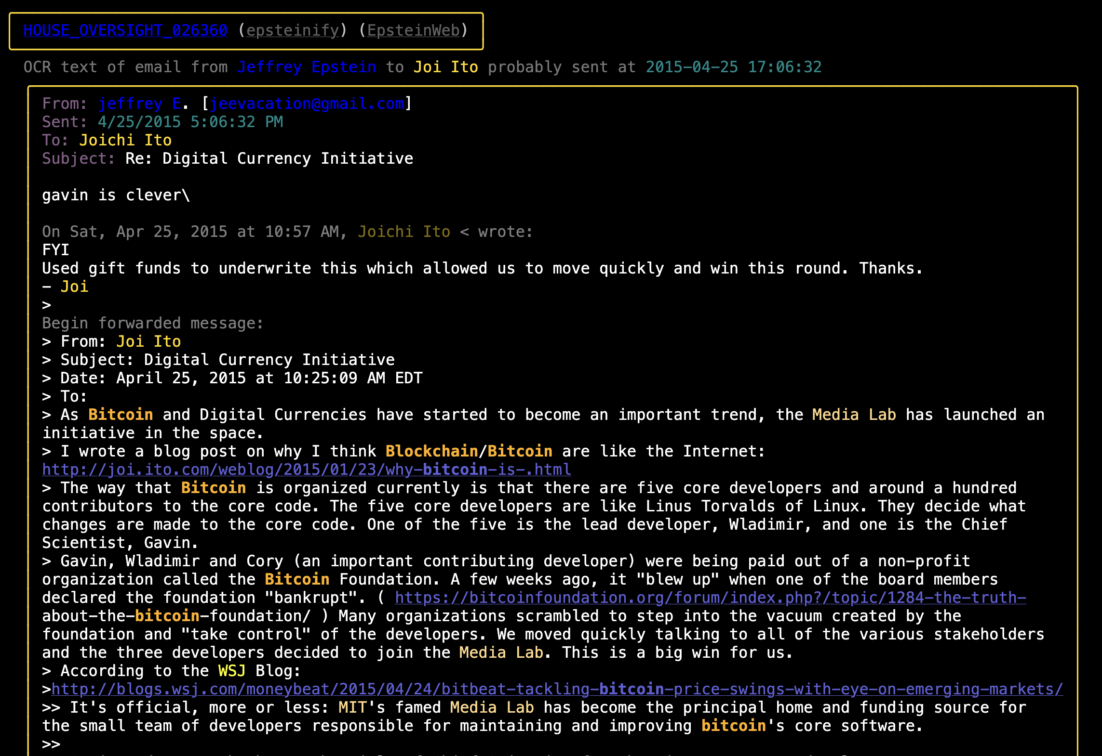Click the 2015-04-25 17:06:32 timestamp

tap(733, 67)
